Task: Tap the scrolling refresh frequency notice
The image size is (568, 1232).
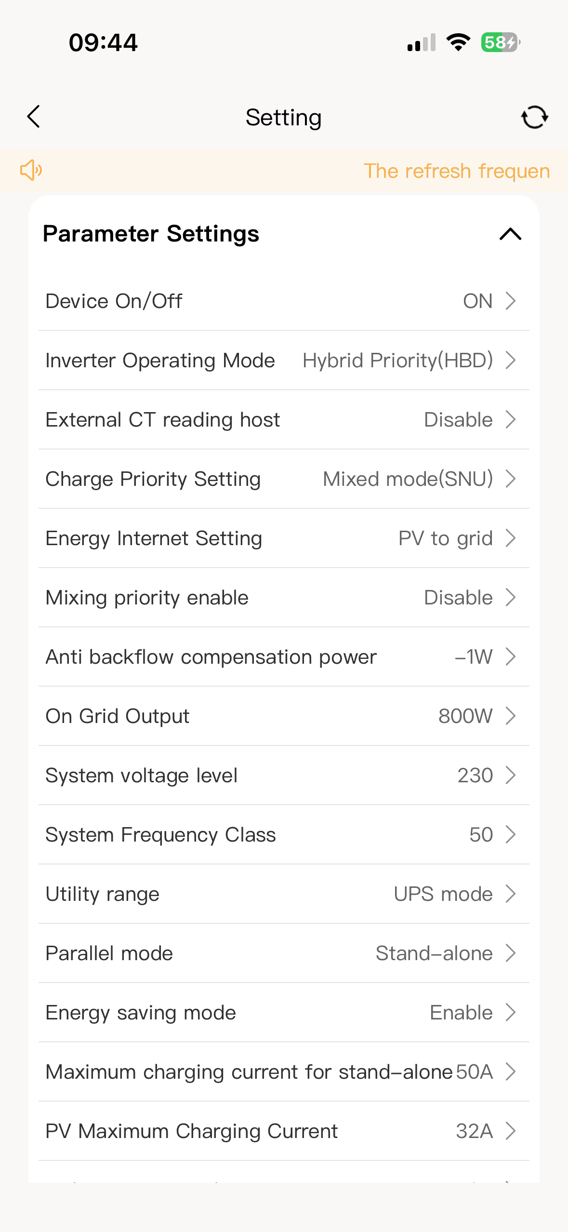Action: [x=456, y=171]
